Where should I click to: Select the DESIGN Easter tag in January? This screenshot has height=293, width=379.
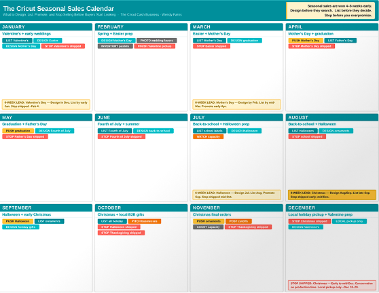coord(48,40)
